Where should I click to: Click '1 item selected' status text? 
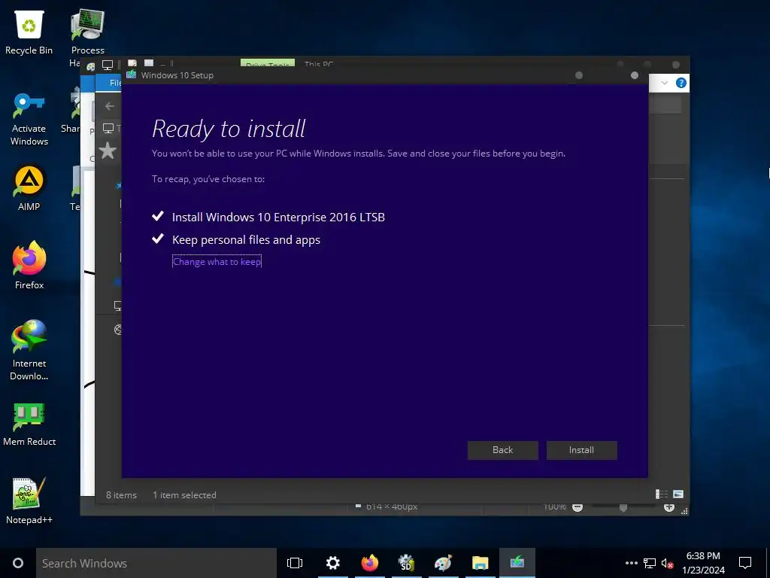coord(184,495)
